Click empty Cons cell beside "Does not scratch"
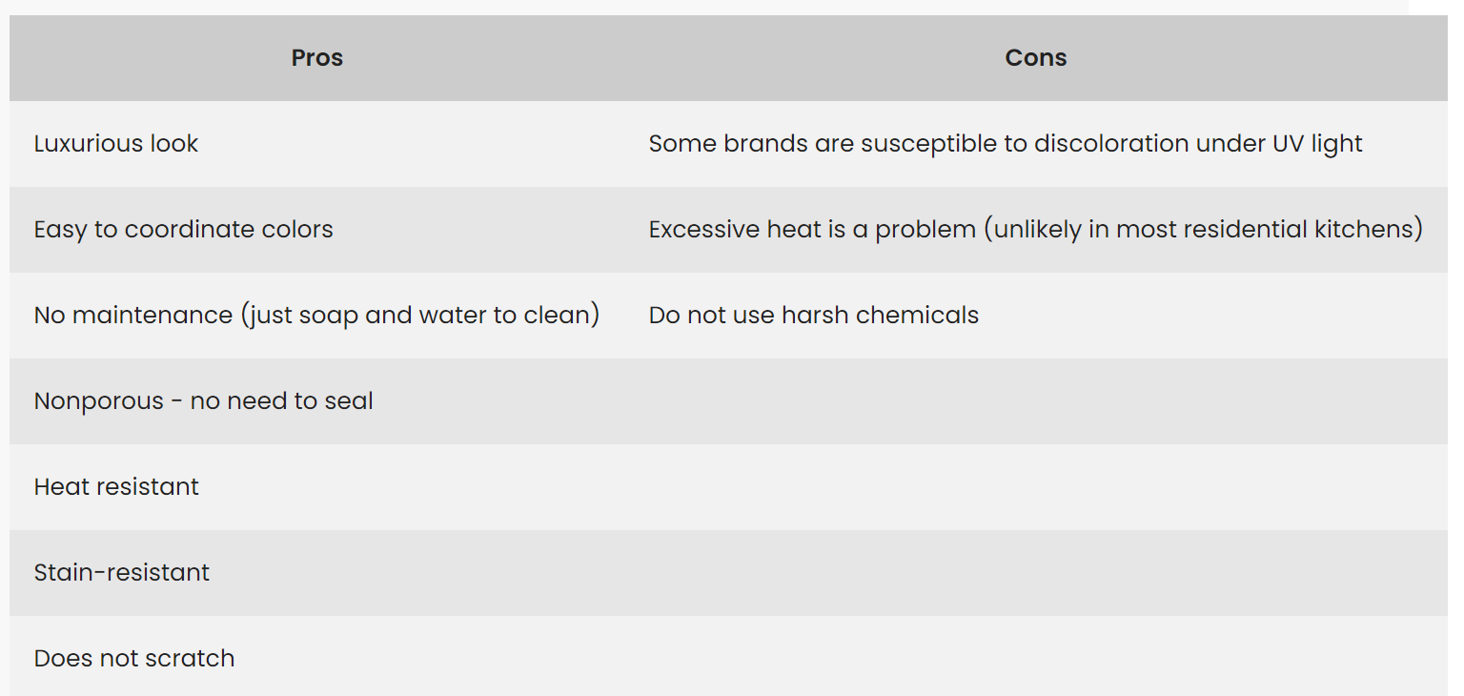Screen dimensions: 1464x696 [1035, 659]
